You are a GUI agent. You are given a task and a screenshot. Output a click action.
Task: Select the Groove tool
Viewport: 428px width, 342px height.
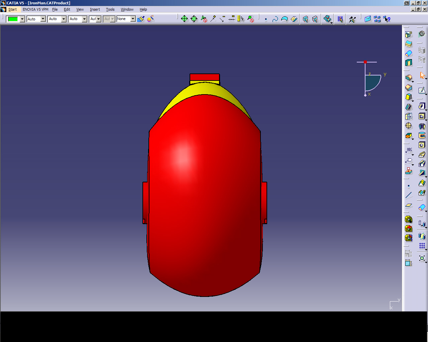pyautogui.click(x=422, y=135)
